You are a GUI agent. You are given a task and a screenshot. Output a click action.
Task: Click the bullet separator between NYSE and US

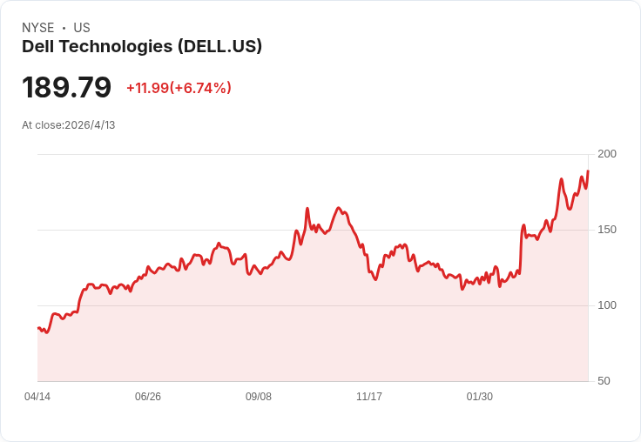[64, 28]
